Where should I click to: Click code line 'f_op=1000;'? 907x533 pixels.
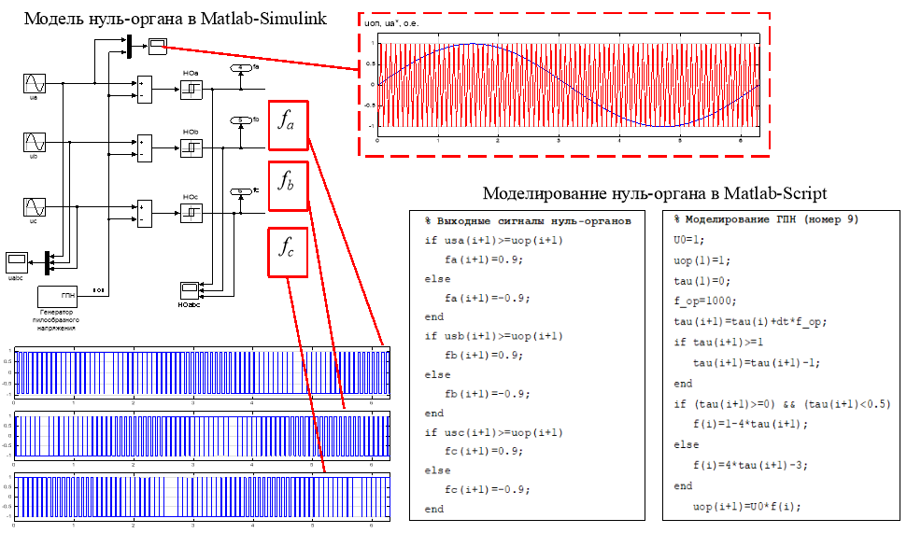704,302
